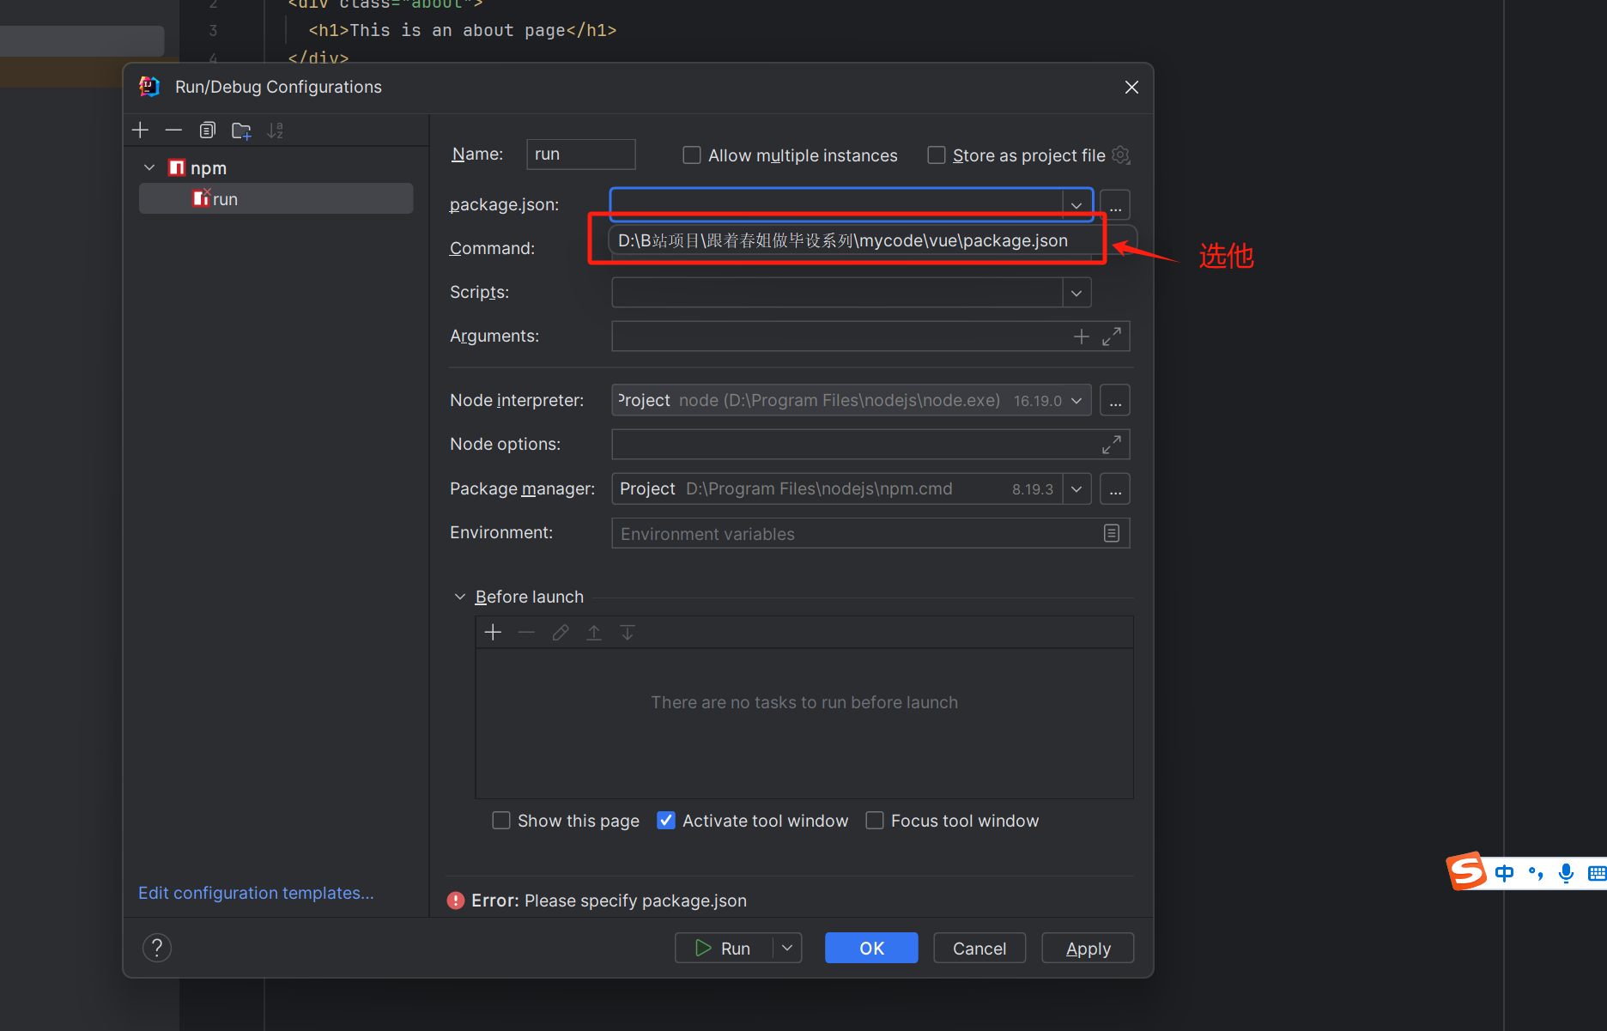Uncheck Activate tool window

666,821
